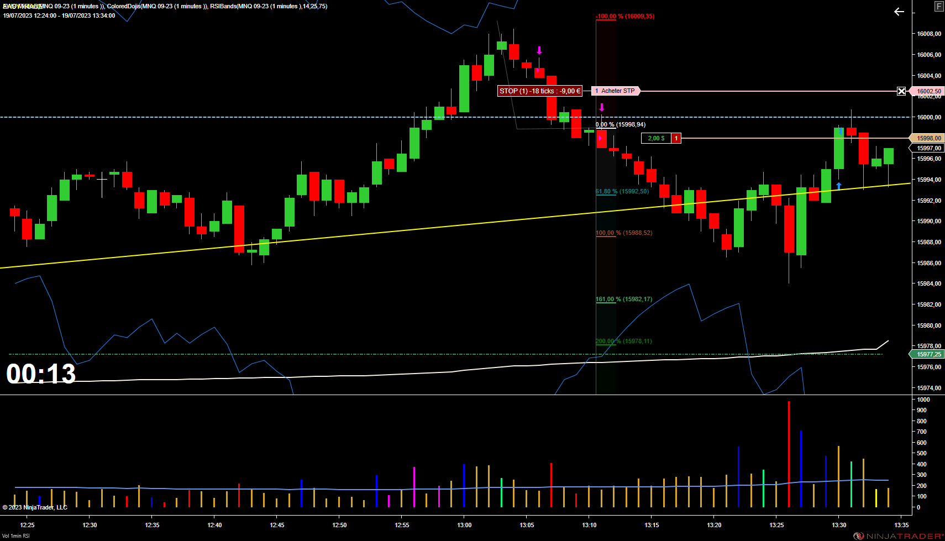Viewport: 945px width, 541px height.
Task: Click the 13:25 time axis label
Action: pos(776,525)
